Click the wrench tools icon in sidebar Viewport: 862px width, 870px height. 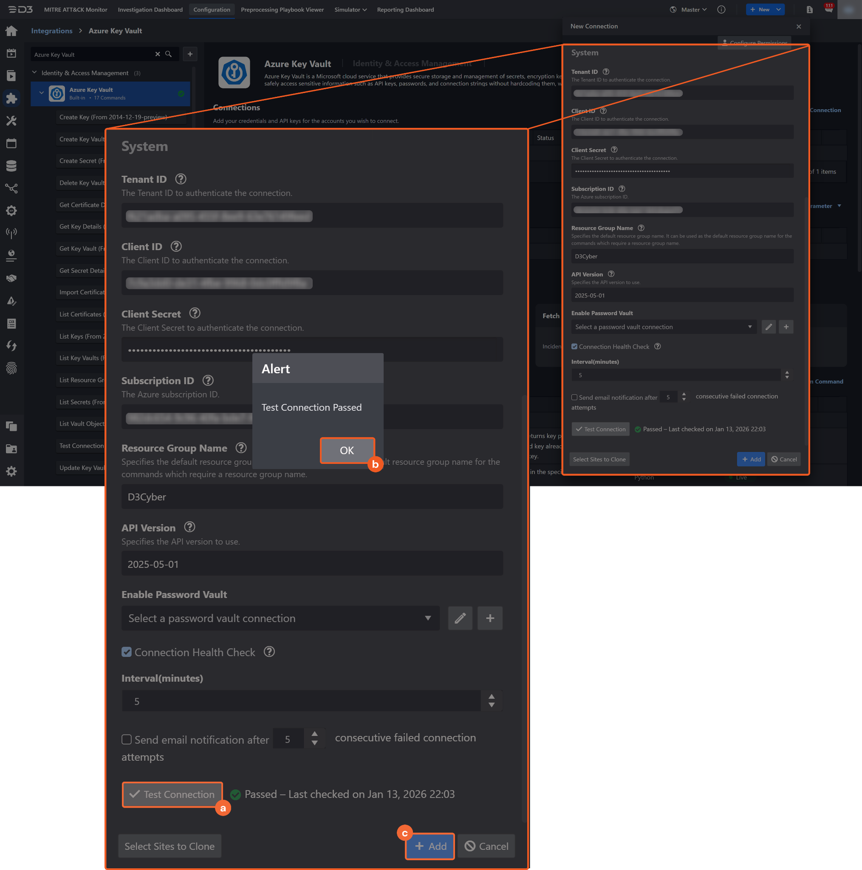click(x=11, y=121)
